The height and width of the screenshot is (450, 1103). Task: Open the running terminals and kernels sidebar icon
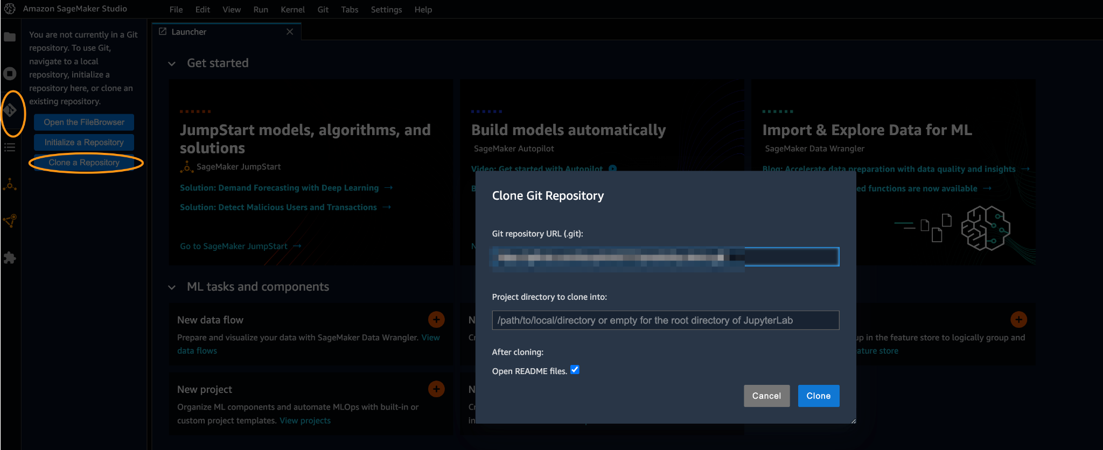[x=10, y=73]
